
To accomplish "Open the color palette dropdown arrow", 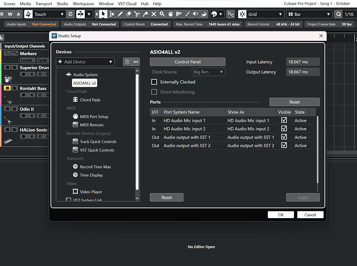I will tap(220, 14).
